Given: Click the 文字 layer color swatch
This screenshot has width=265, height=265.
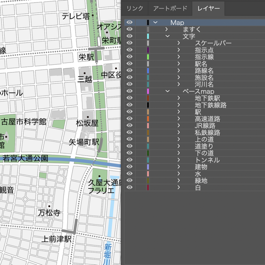Looking at the screenshot, I should click(148, 36).
